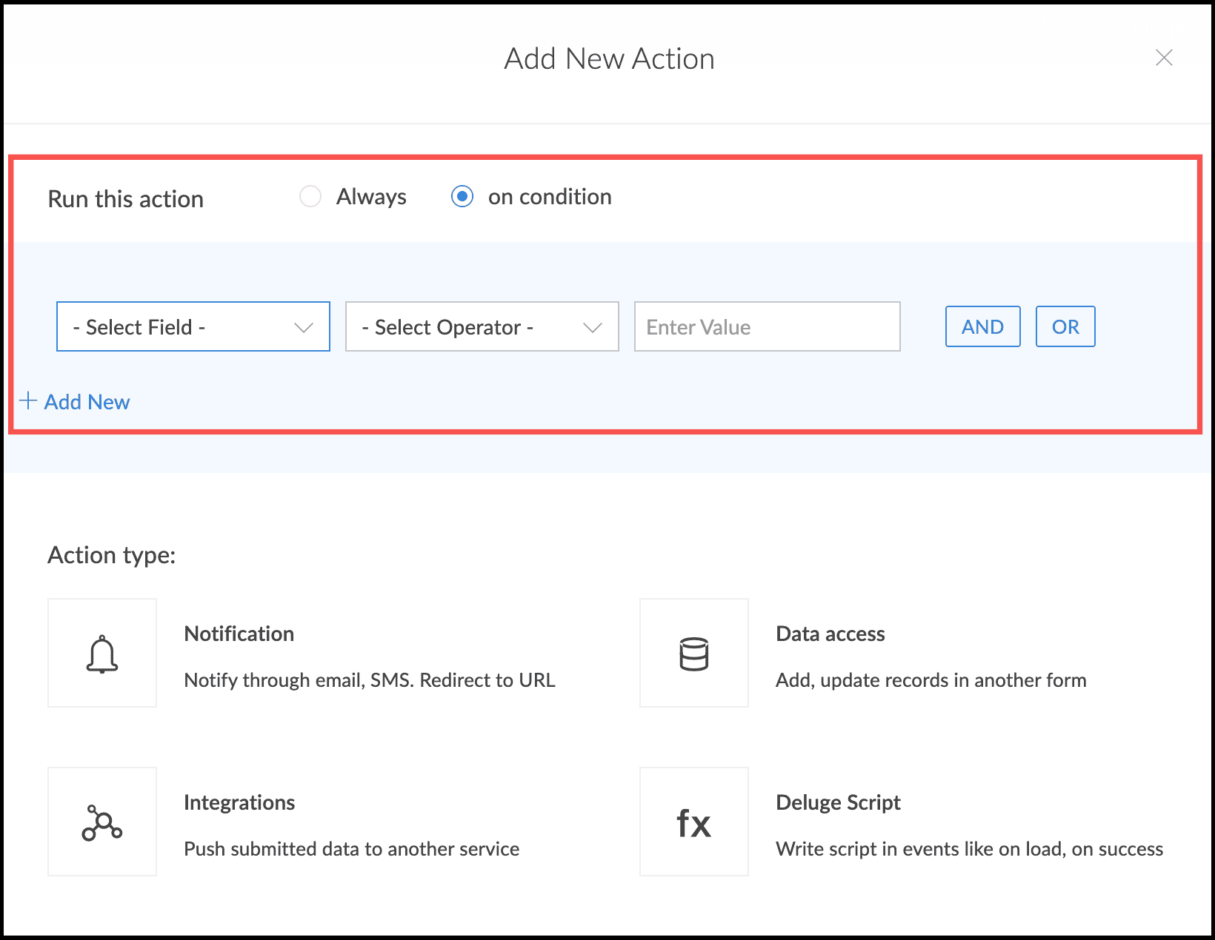Select the Always radio button
This screenshot has width=1215, height=940.
[x=310, y=197]
